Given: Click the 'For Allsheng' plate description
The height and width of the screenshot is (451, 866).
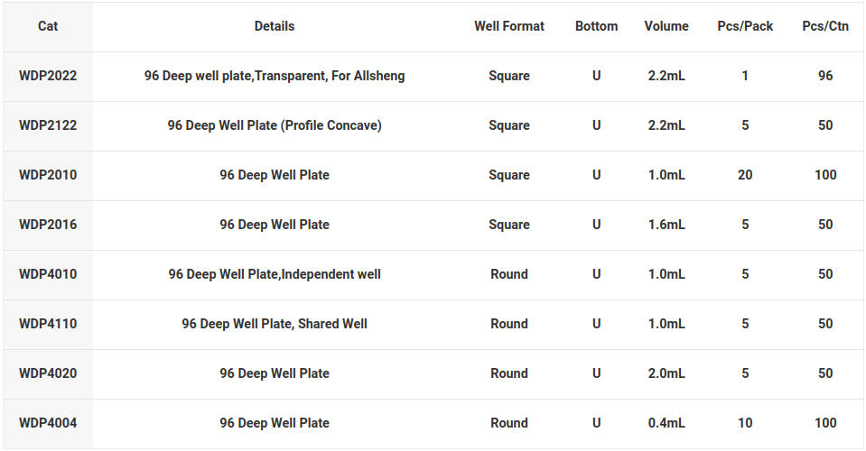Looking at the screenshot, I should [275, 76].
